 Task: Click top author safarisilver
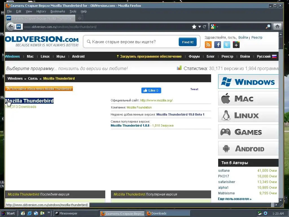coord(227,182)
